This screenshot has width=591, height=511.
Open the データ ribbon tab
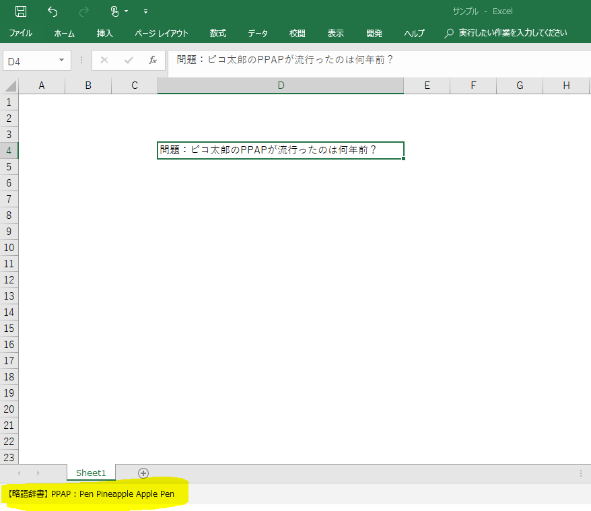pyautogui.click(x=258, y=33)
